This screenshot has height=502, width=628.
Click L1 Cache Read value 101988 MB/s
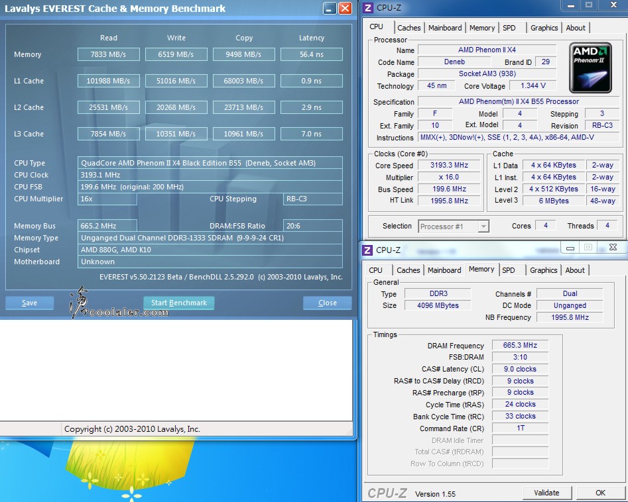[109, 81]
